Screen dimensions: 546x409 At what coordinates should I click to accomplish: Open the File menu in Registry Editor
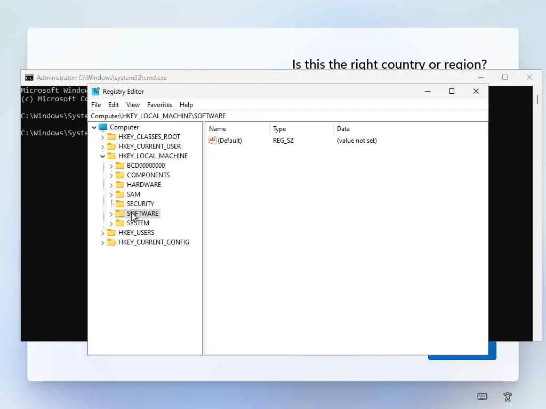(96, 105)
